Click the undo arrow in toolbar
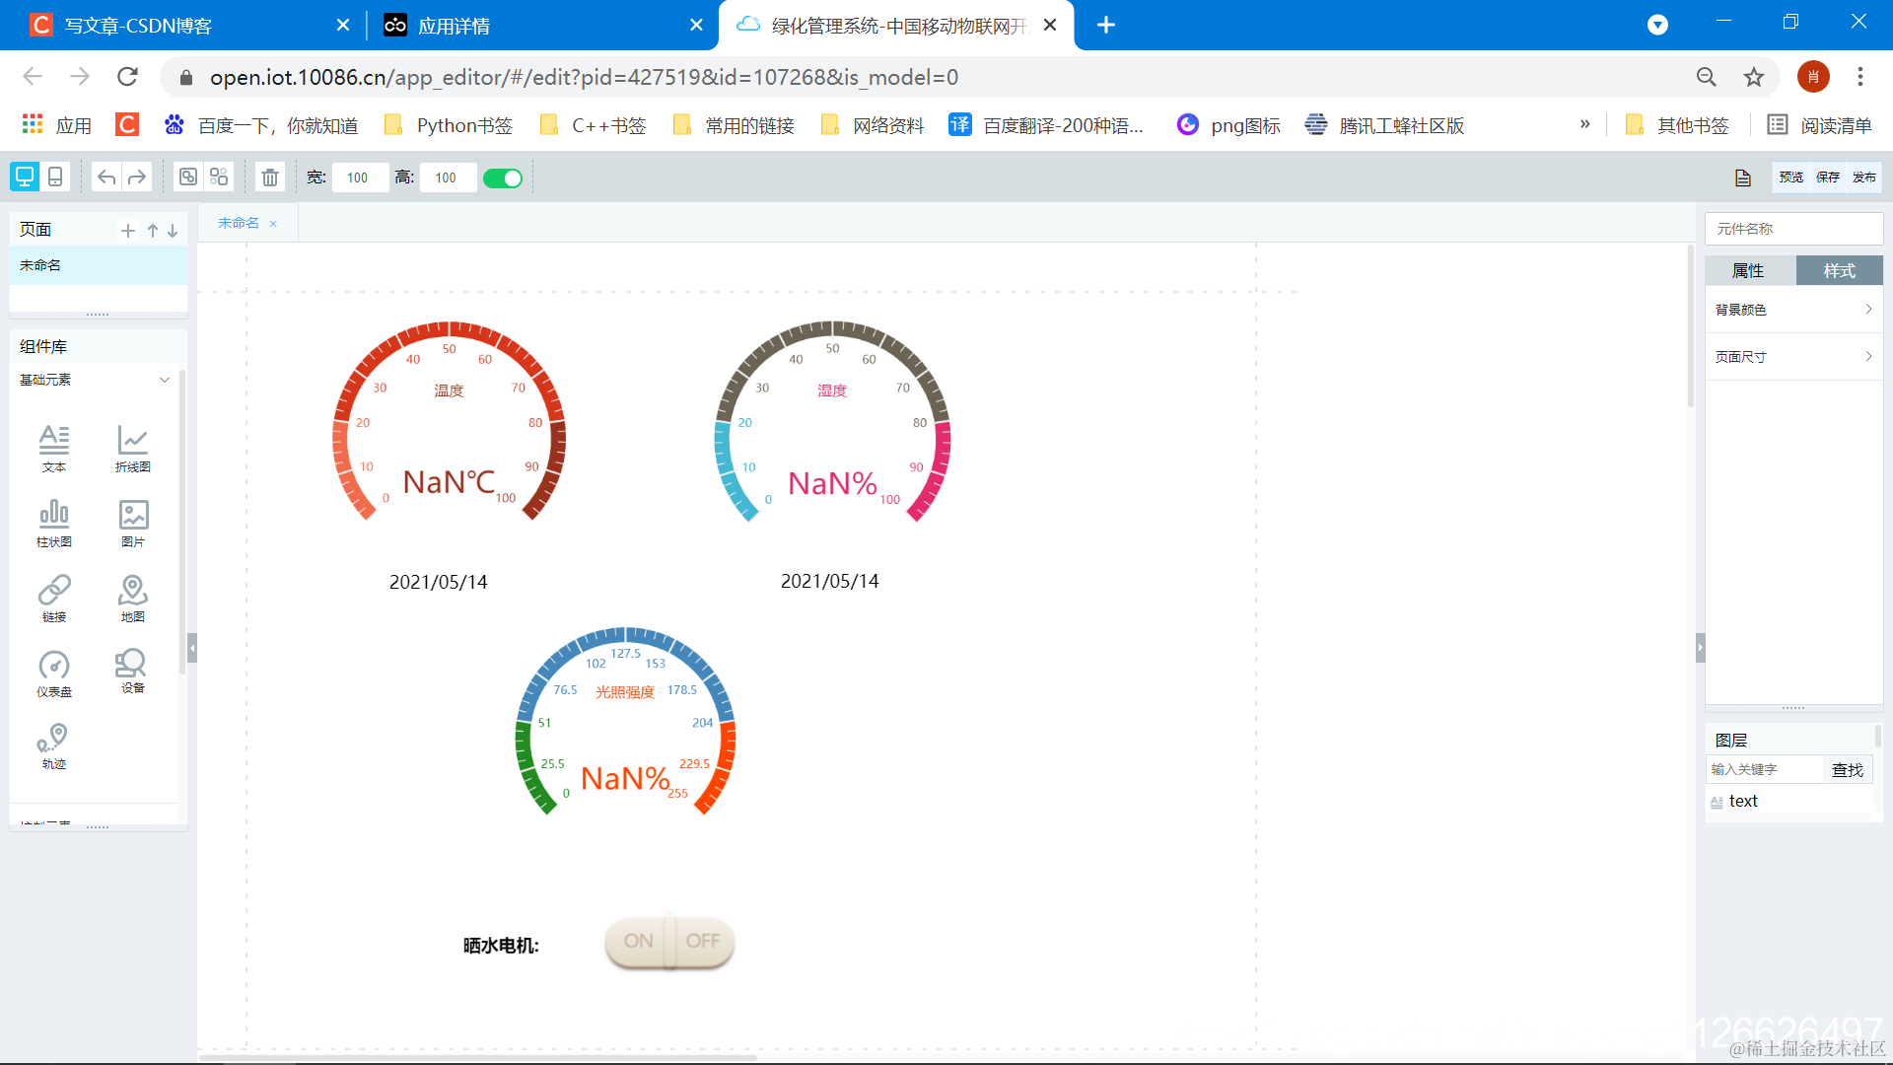The height and width of the screenshot is (1065, 1893). tap(106, 177)
